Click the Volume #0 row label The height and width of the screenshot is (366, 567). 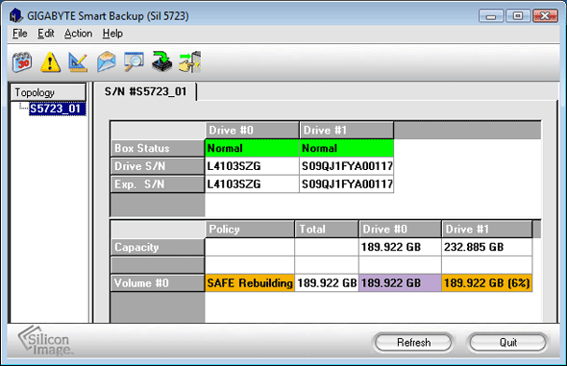click(158, 282)
